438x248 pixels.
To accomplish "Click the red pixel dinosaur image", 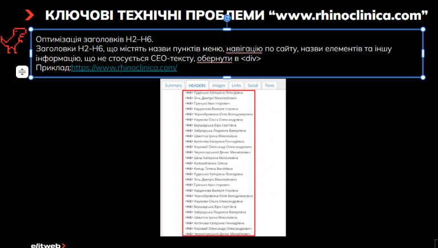I will (x=13, y=40).
